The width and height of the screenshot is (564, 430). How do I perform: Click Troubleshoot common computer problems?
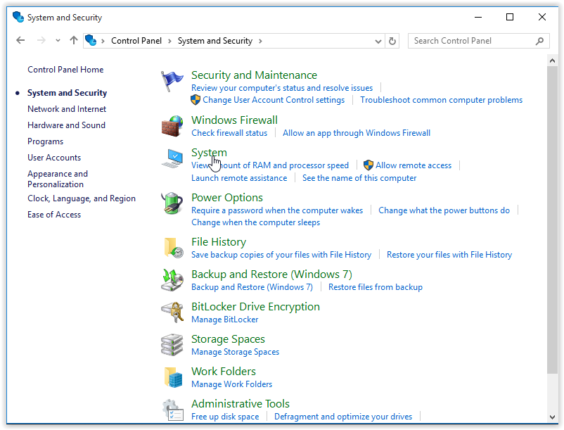pos(442,100)
